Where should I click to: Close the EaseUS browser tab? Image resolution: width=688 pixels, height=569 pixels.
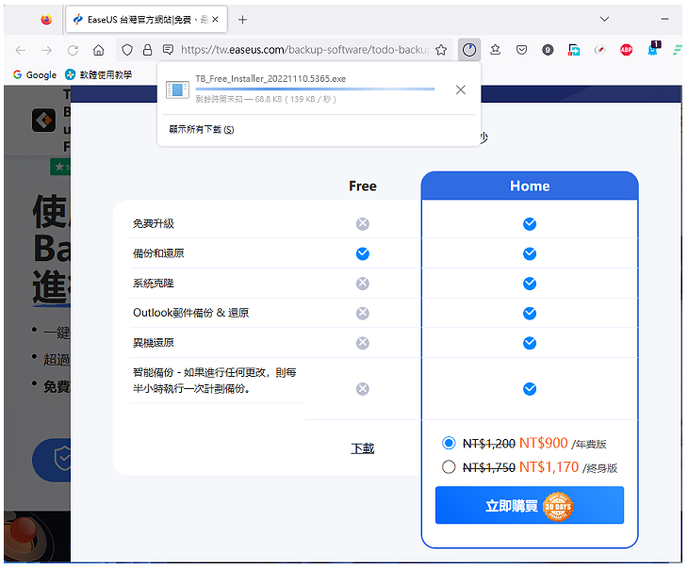(215, 19)
